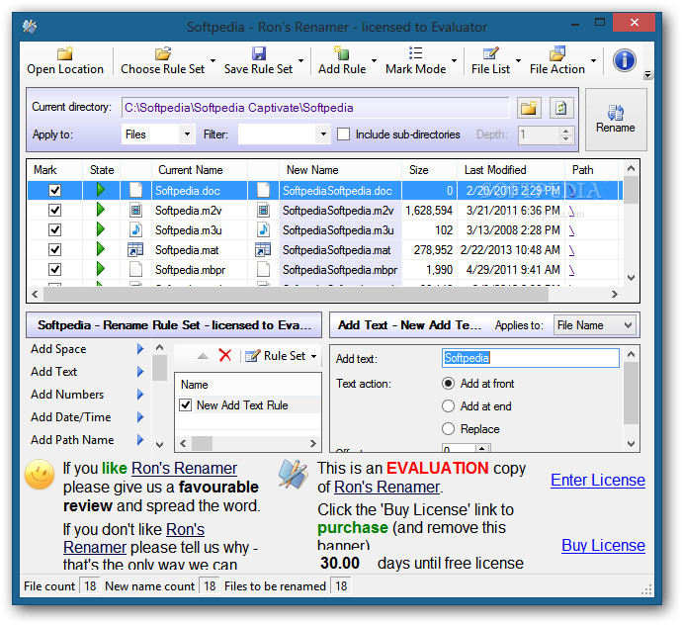Select the Add Text rule type
Screen dimensions: 682x625
point(87,372)
